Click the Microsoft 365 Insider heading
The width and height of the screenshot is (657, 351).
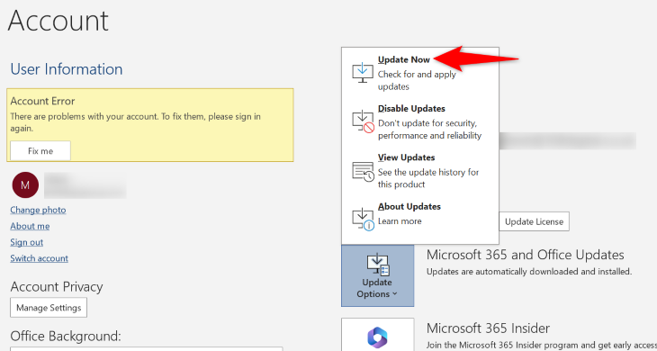tap(488, 328)
